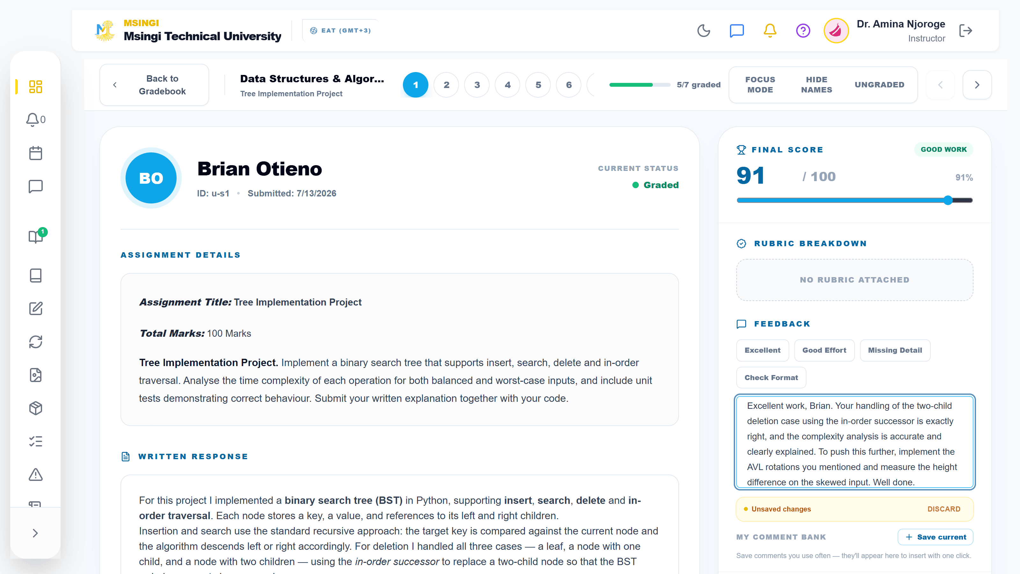Insert the Missing Detail feedback chip
1020x574 pixels.
[x=895, y=350]
